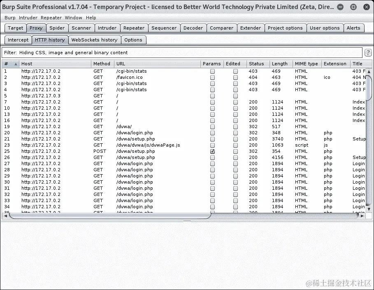Click the sort arrow in the # column
Viewport: 374px width, 290px height.
click(x=16, y=64)
